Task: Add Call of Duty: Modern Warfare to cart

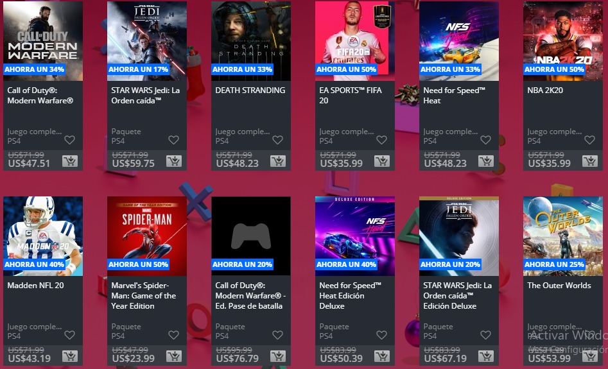Action: 70,161
